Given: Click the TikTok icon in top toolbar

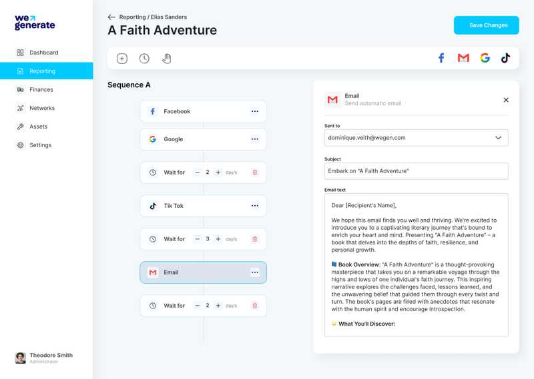Looking at the screenshot, I should (x=505, y=58).
